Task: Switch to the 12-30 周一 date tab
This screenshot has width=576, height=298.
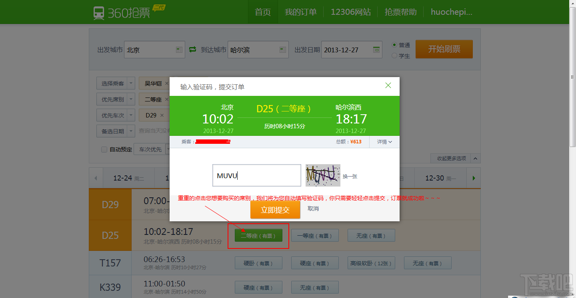Action: coord(440,178)
